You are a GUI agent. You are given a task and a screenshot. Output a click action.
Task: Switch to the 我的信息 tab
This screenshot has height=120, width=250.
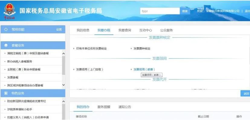83,30
